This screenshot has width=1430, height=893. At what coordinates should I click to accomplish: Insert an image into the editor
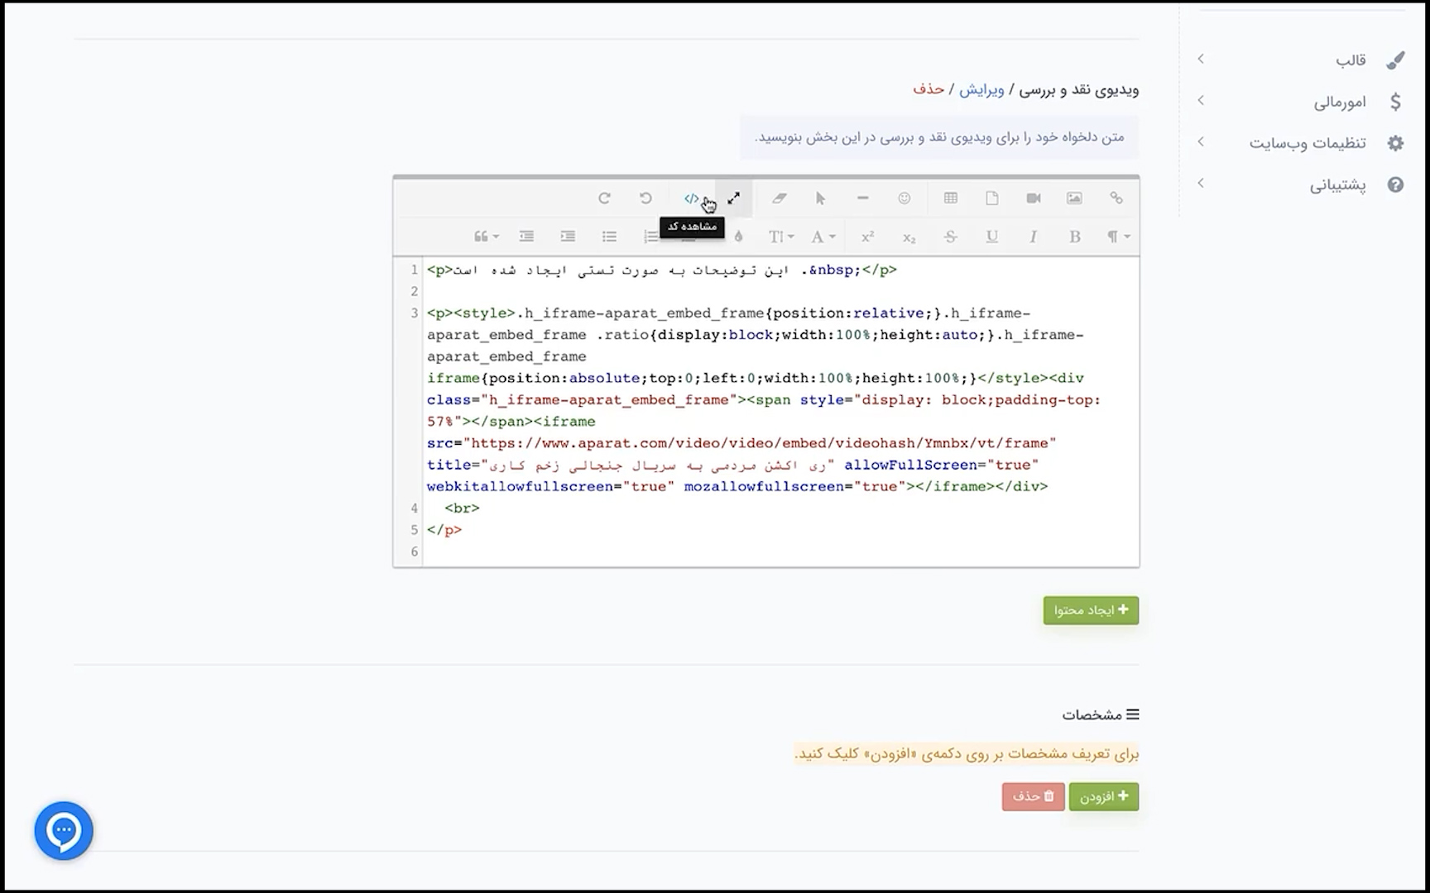(x=1074, y=198)
